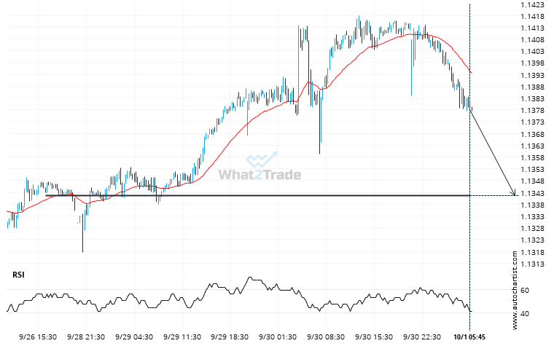Open the www.autochartist.com link
Screen dimensions: 554x346
pos(515,288)
